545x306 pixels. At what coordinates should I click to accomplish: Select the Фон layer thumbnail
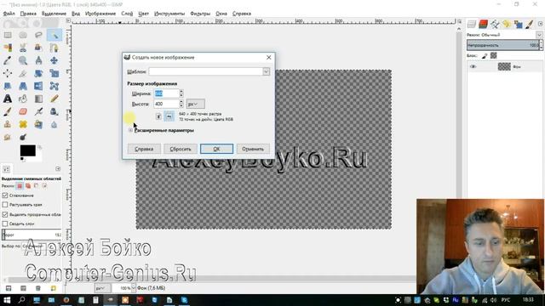pyautogui.click(x=504, y=66)
